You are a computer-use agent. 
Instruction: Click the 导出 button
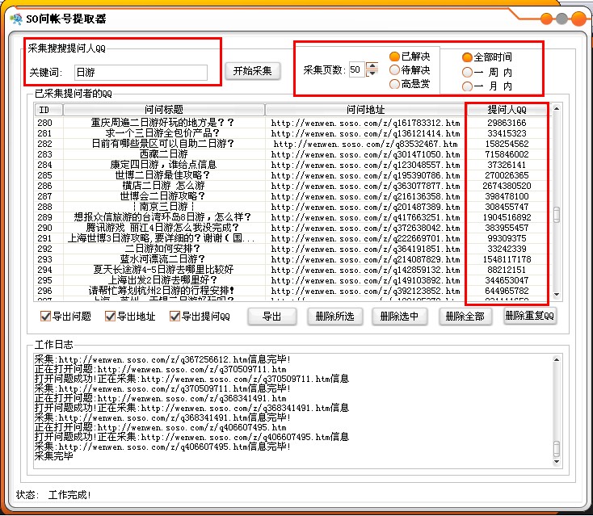271,317
